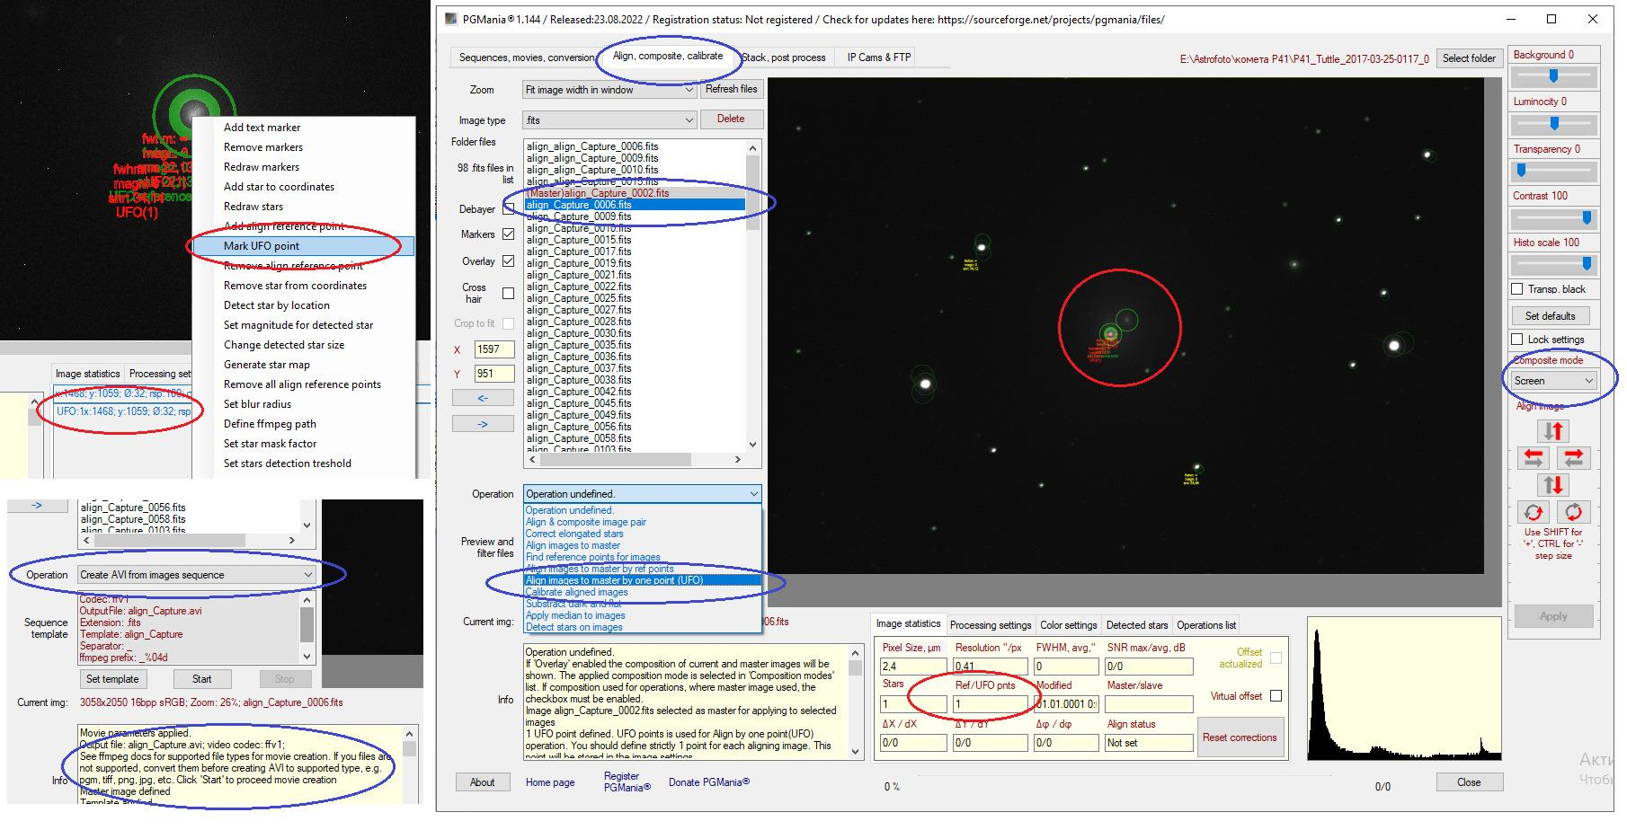Open the Composite mode dropdown
This screenshot has height=830, width=1627.
click(1552, 381)
